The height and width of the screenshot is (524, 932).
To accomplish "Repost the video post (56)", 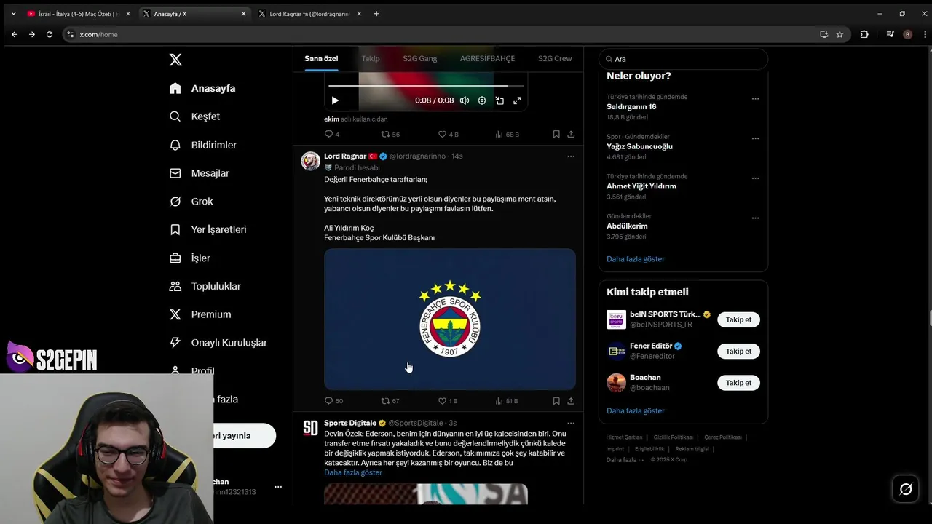I will (x=390, y=134).
